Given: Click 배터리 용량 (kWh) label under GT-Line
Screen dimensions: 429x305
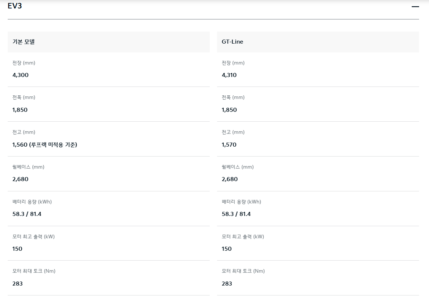Looking at the screenshot, I should point(241,202).
